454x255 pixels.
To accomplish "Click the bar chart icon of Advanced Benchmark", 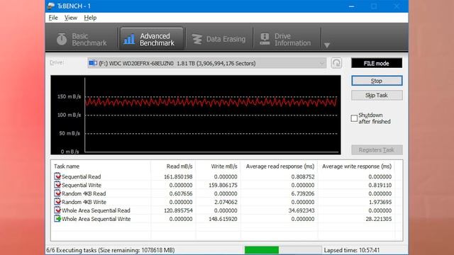I will (x=129, y=39).
